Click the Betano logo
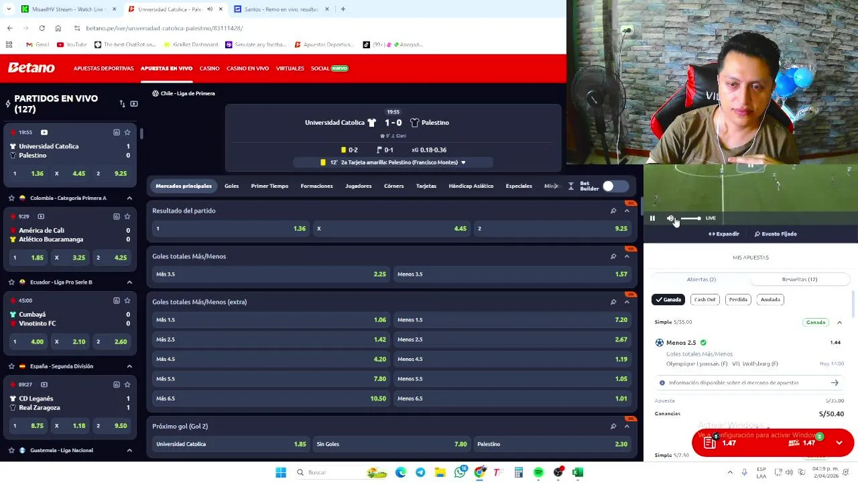Screen dimensions: 858x483 coord(31,68)
